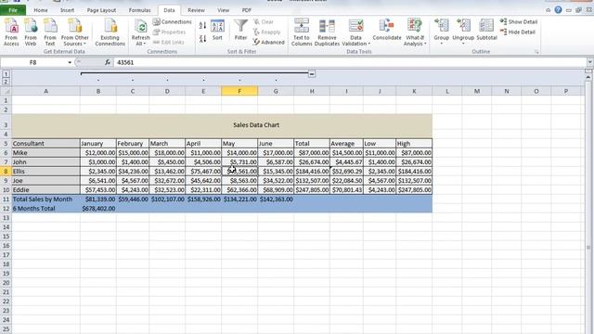Sort A to Z ascending icon
594x334 pixels.
[x=202, y=25]
